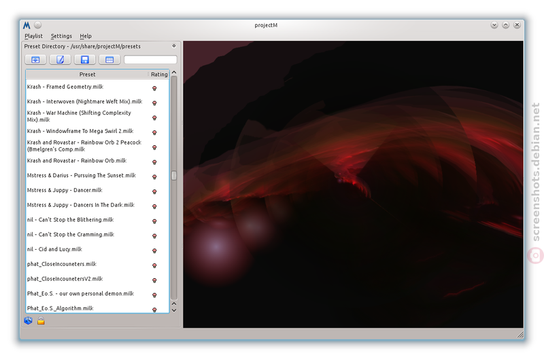Select preset nil - Can't Stop the Cramming.milk
The image size is (544, 359).
pos(71,234)
